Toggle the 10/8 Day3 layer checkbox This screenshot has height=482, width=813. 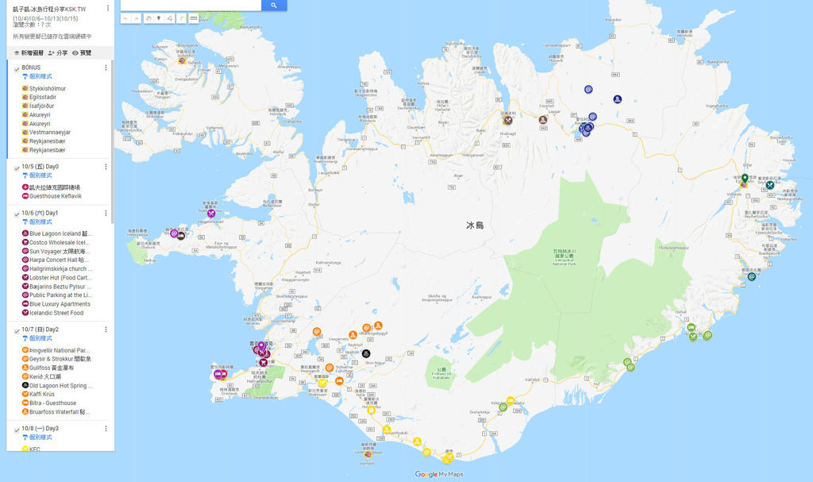coord(17,430)
